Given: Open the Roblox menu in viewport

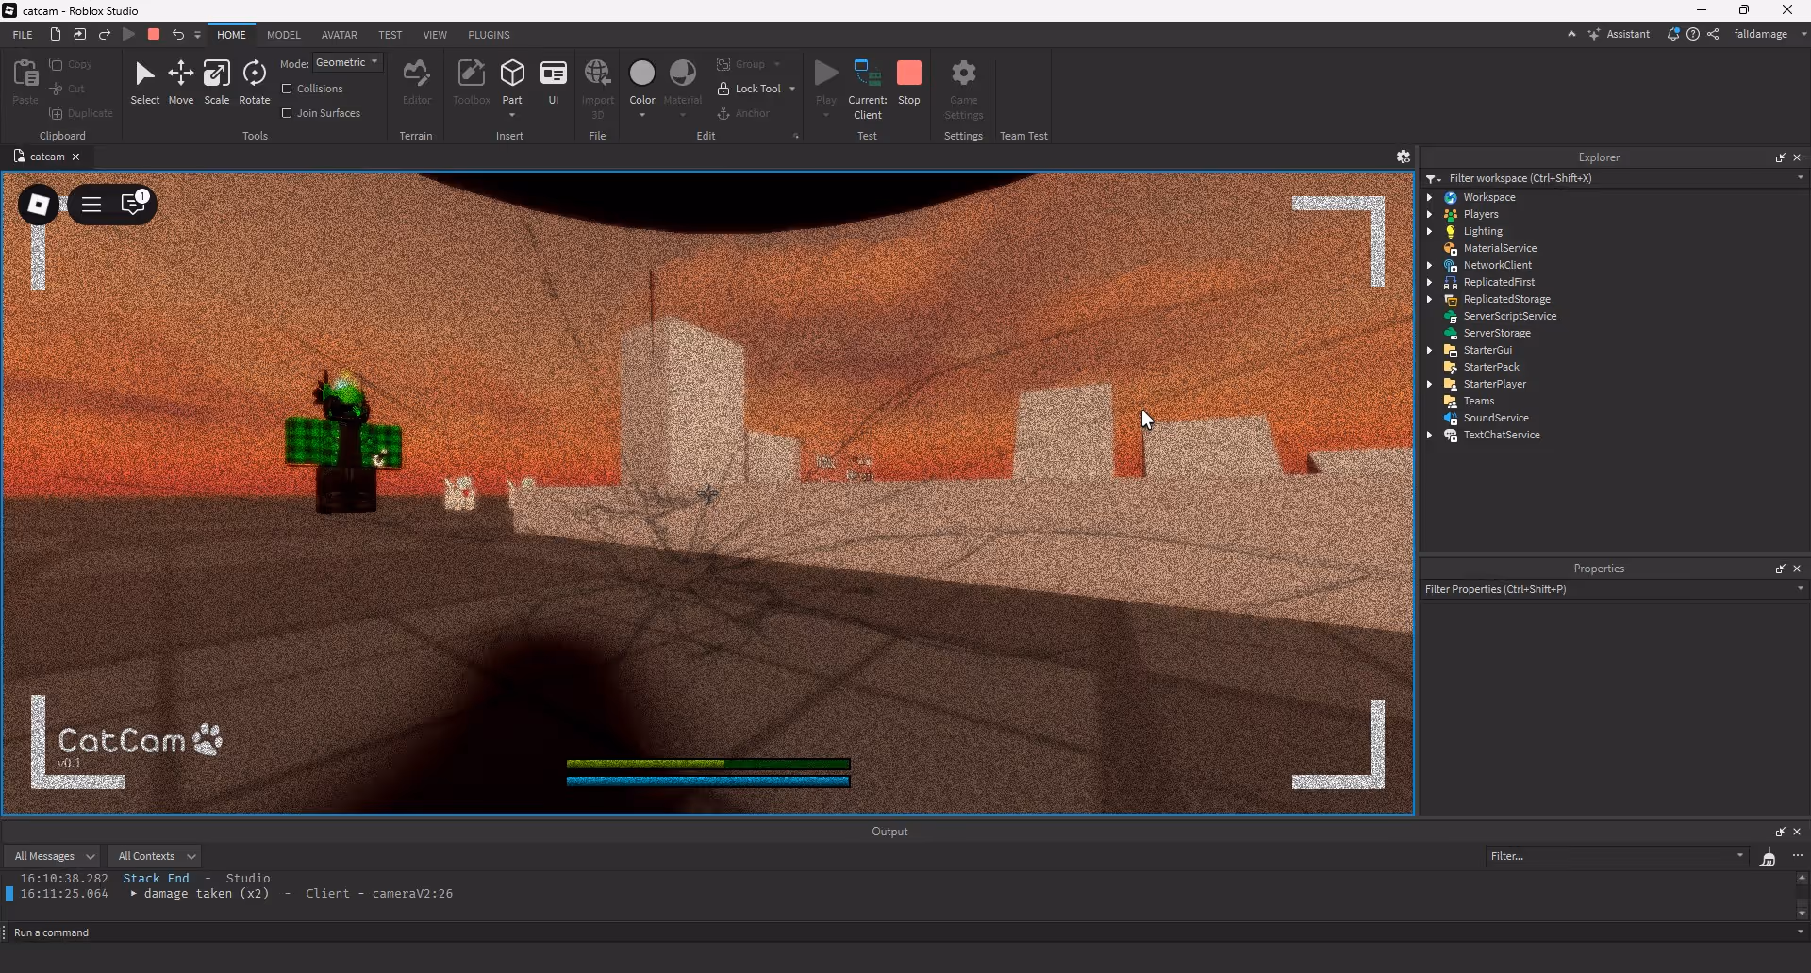Looking at the screenshot, I should [x=39, y=205].
